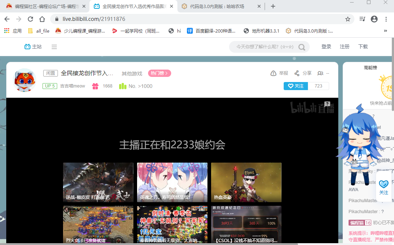The height and width of the screenshot is (245, 394).
Task: View site info via lock icon
Action: (x=57, y=19)
